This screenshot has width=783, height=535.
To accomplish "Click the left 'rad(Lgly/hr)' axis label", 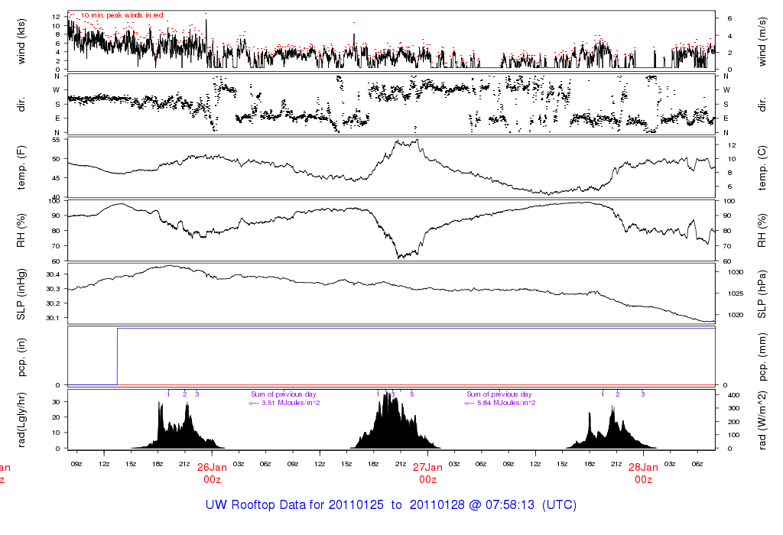I will (x=21, y=420).
